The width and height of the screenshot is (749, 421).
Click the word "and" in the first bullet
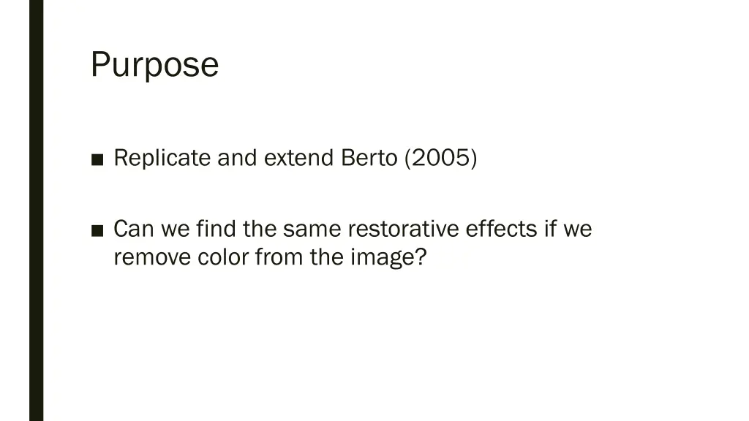pos(237,158)
